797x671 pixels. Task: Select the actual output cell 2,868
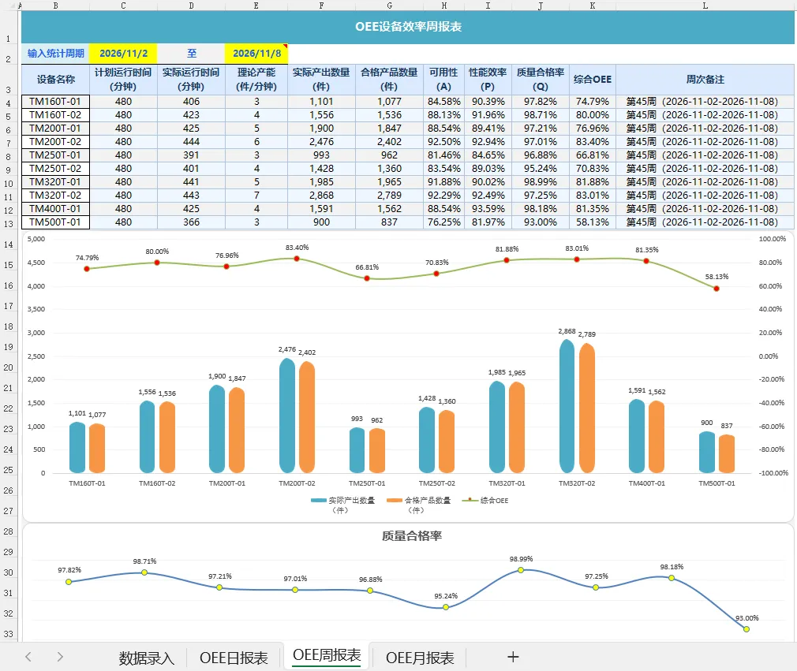coord(321,195)
